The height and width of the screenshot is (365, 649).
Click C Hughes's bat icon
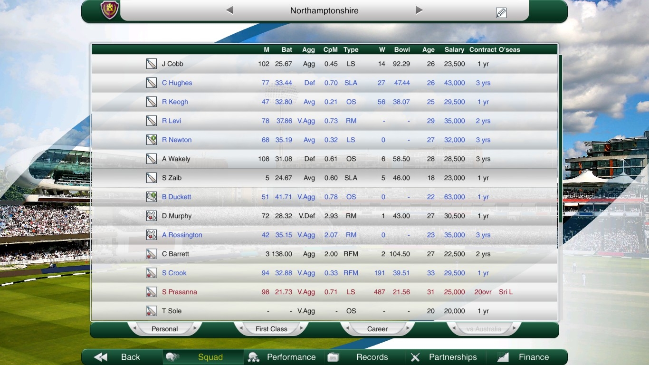152,83
